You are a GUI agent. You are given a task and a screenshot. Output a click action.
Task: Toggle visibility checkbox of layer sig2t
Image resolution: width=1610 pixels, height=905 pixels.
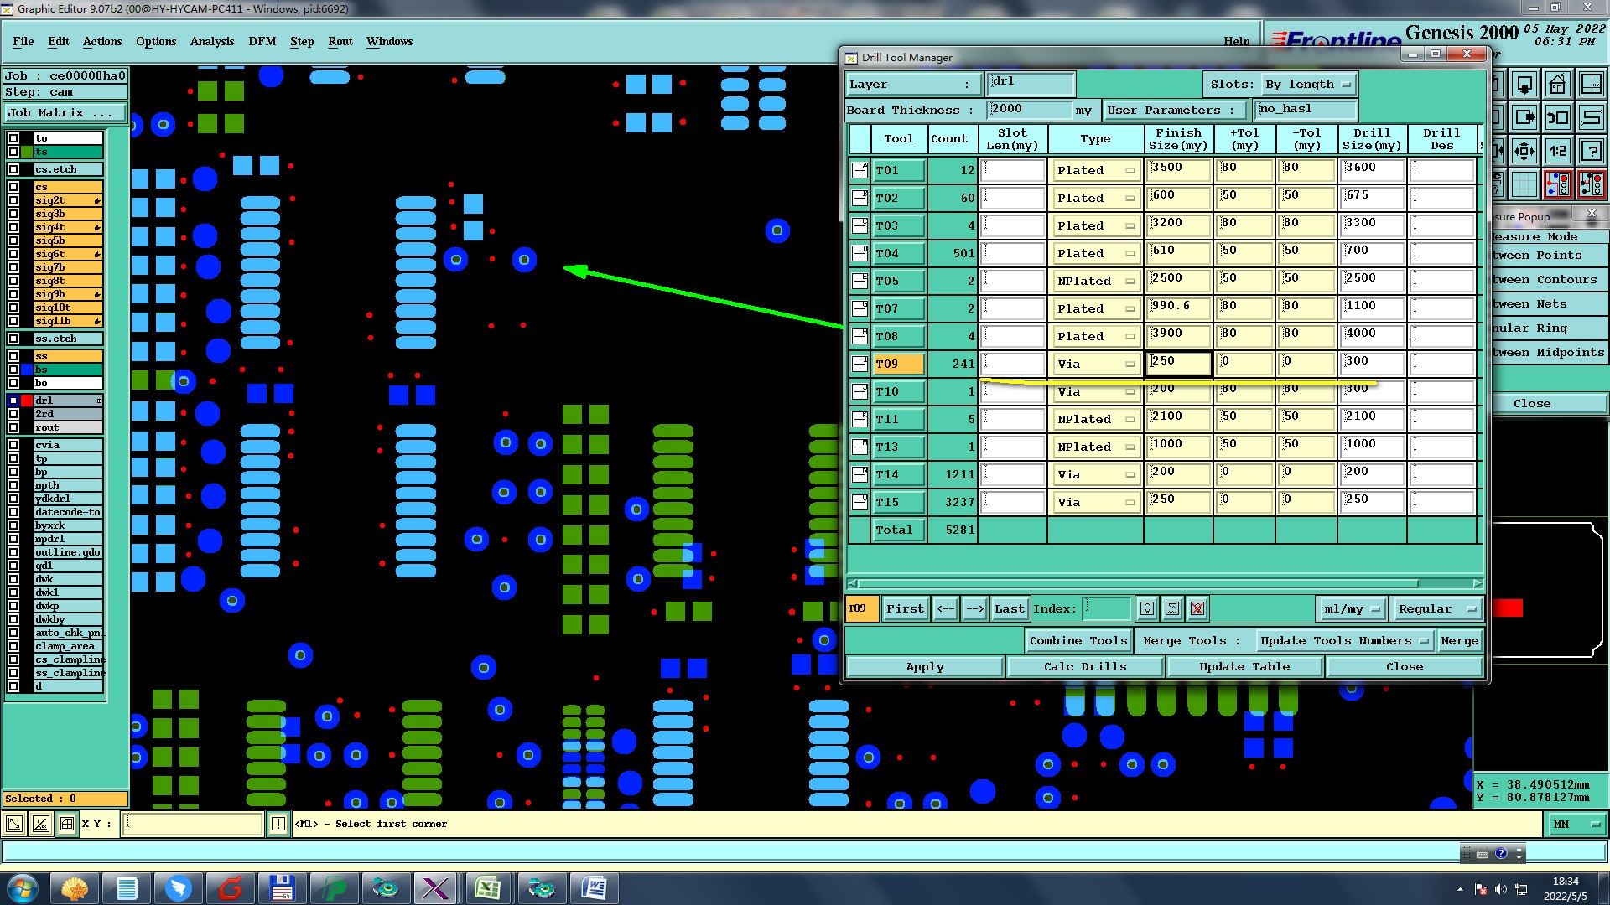tap(13, 200)
